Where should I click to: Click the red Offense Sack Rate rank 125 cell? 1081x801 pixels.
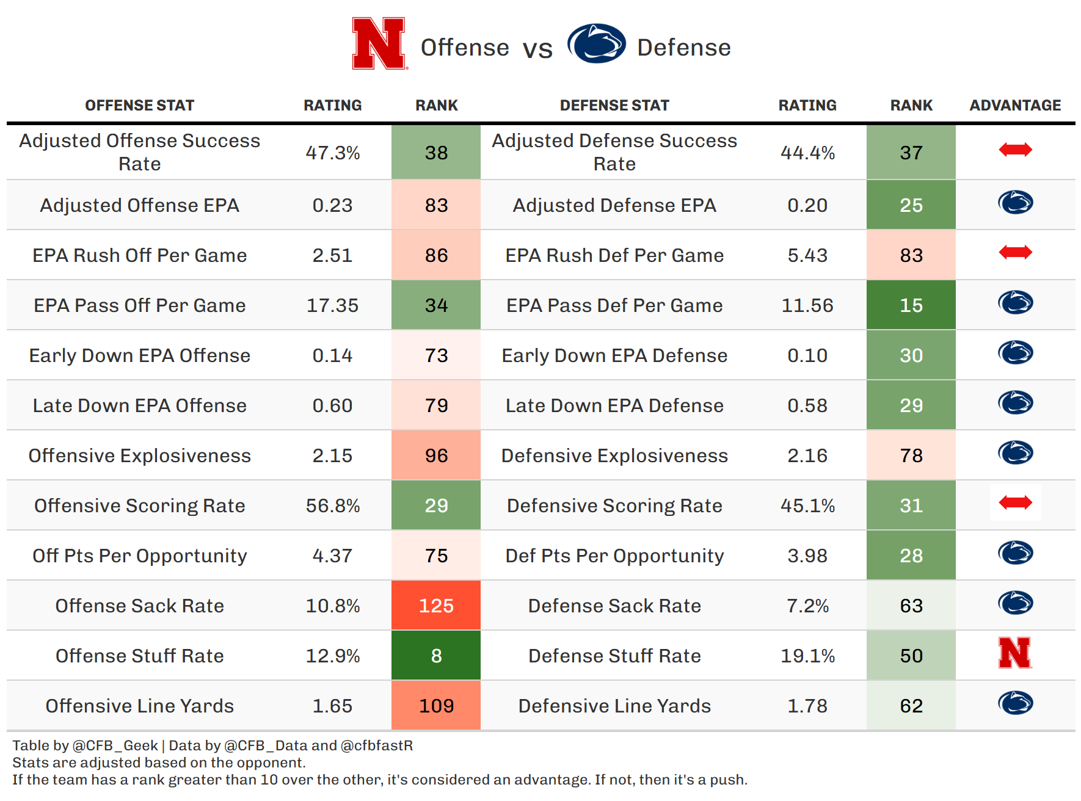[x=436, y=606]
